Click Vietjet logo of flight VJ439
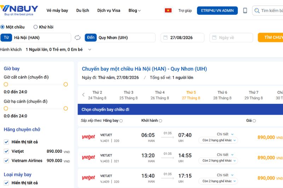The image size is (283, 188). pyautogui.click(x=88, y=177)
